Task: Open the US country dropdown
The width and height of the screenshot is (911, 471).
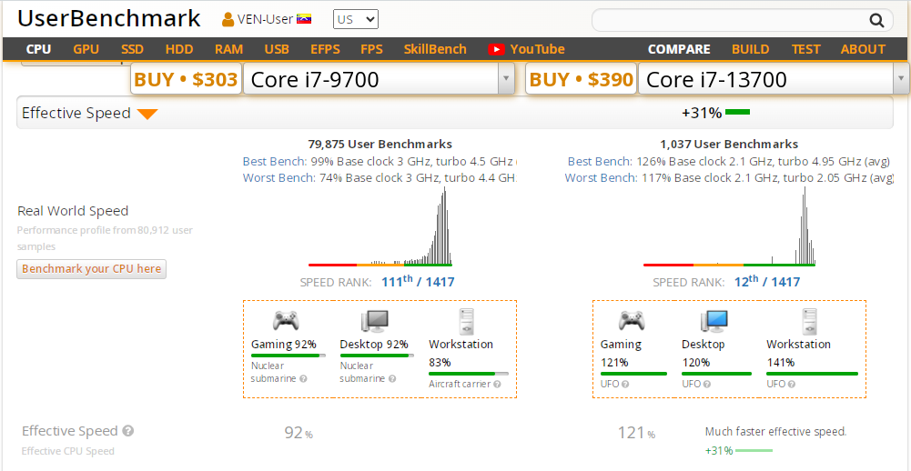Action: [x=356, y=19]
